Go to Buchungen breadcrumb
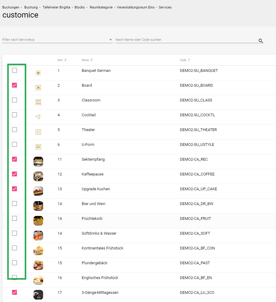Screen dimensions: 276x302 click(x=11, y=7)
